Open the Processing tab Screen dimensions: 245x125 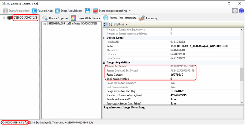click(x=149, y=18)
